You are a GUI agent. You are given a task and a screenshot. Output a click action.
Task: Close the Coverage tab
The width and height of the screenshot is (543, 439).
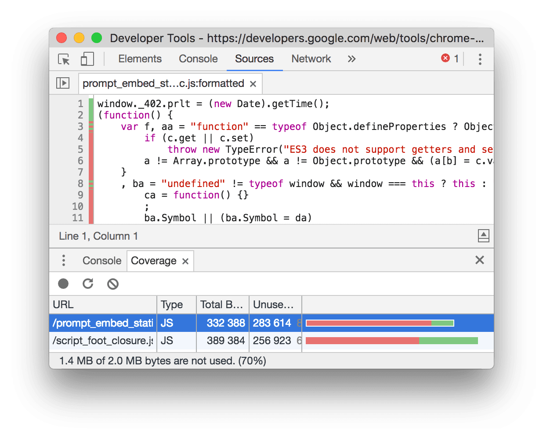click(x=185, y=260)
